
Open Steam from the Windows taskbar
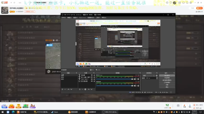click(x=55, y=112)
